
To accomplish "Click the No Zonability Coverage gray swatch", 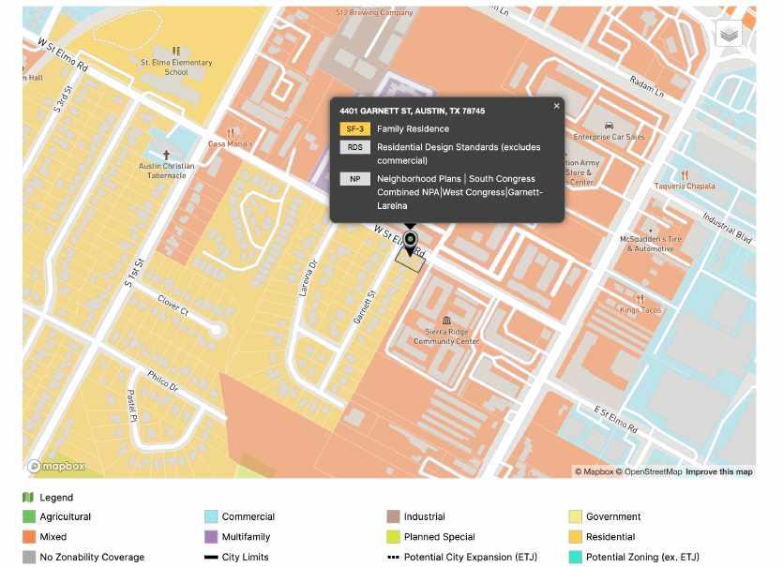I will pos(29,557).
